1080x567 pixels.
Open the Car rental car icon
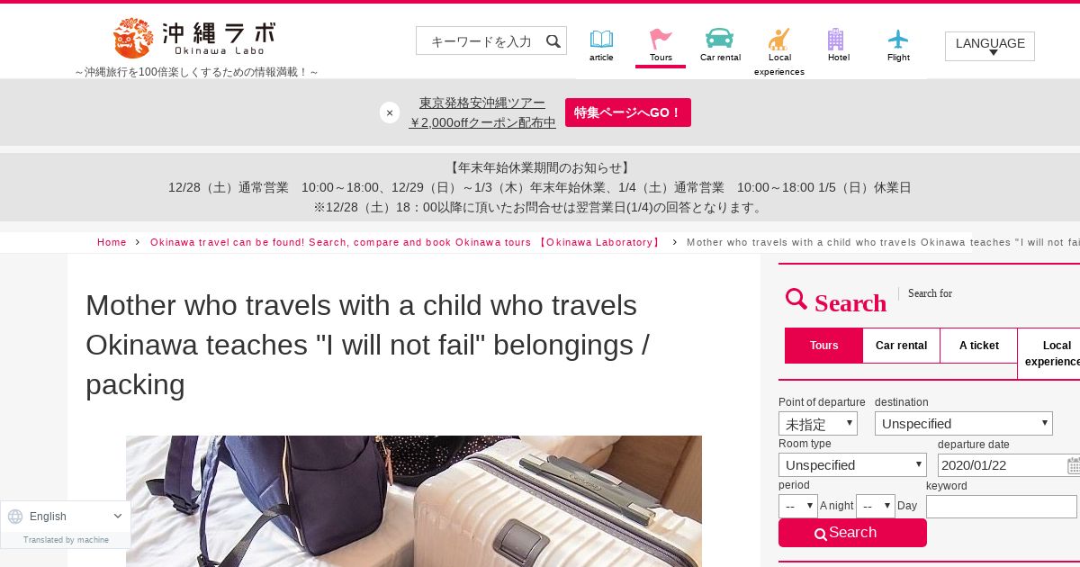tap(720, 38)
